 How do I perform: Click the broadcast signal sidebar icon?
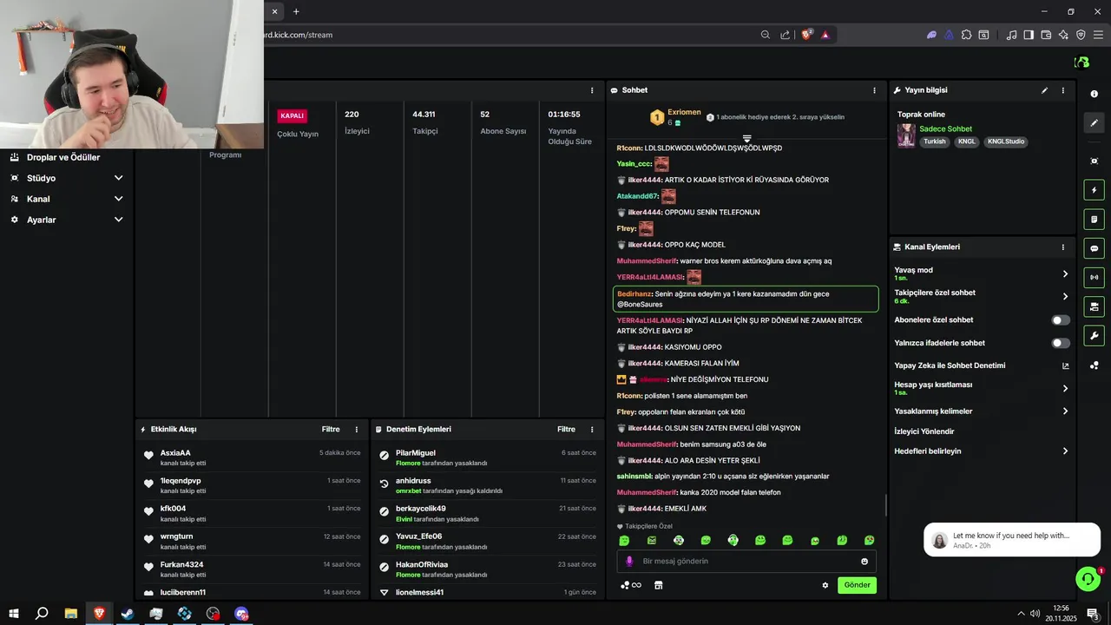point(1095,278)
